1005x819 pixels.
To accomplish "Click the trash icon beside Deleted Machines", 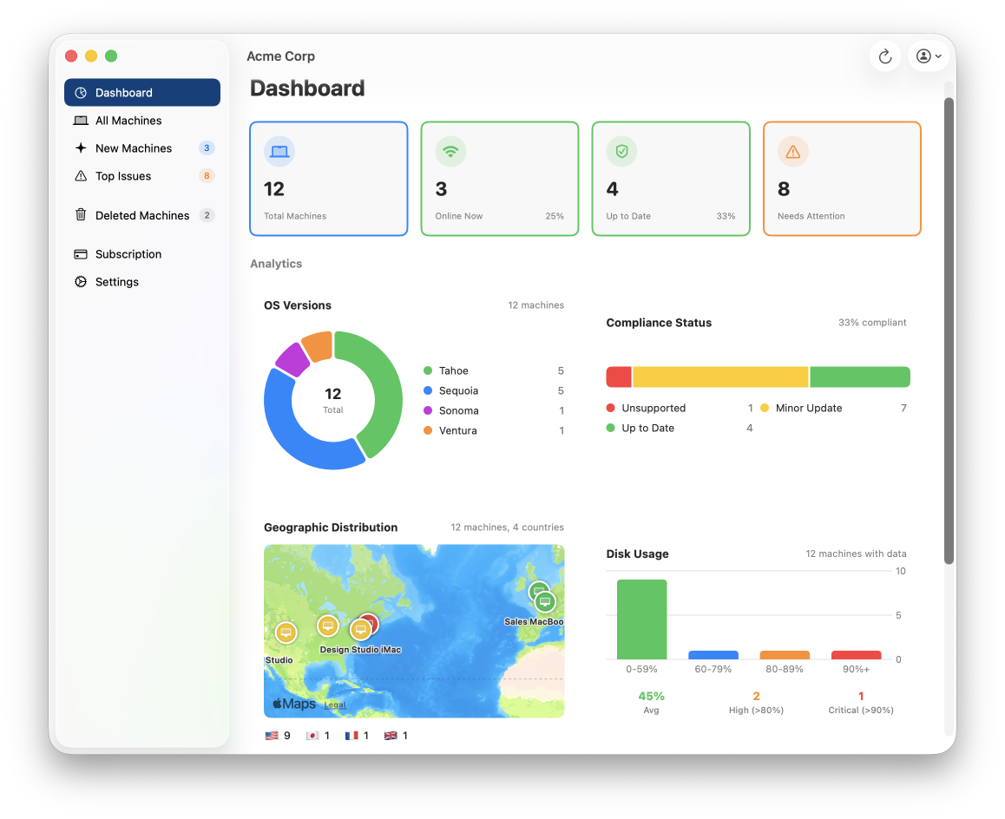I will point(81,214).
